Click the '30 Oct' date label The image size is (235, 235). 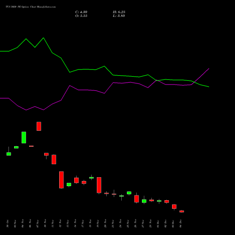click(8, 224)
